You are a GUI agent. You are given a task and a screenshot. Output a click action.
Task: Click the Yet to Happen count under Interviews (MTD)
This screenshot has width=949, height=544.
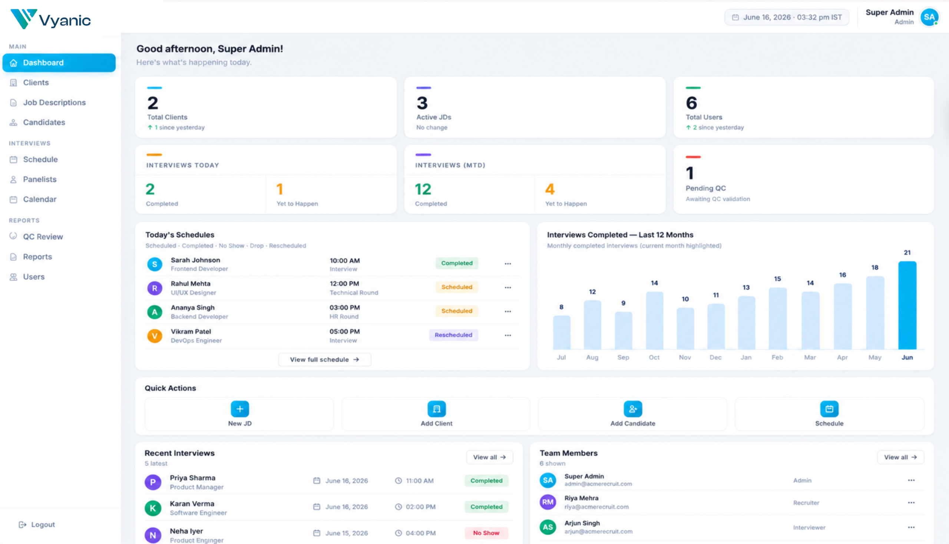click(550, 190)
